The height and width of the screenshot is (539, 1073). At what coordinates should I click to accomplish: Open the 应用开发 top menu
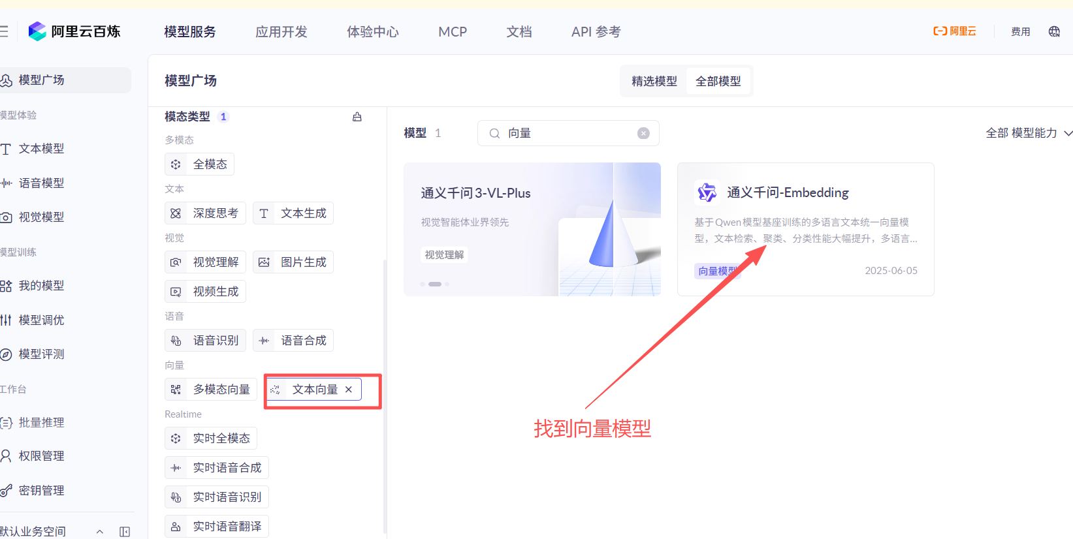point(281,31)
